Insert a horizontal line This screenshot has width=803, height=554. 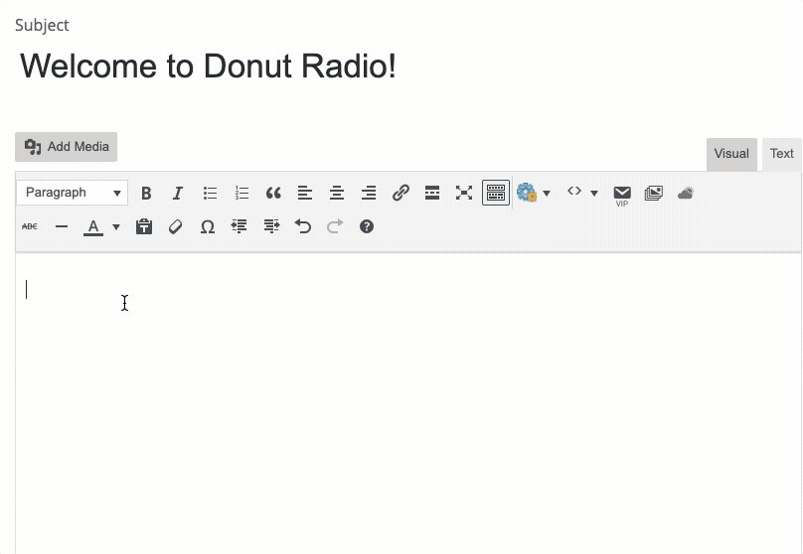pyautogui.click(x=62, y=226)
